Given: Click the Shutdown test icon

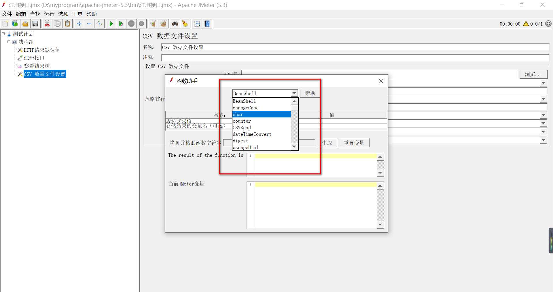Looking at the screenshot, I should tap(141, 24).
